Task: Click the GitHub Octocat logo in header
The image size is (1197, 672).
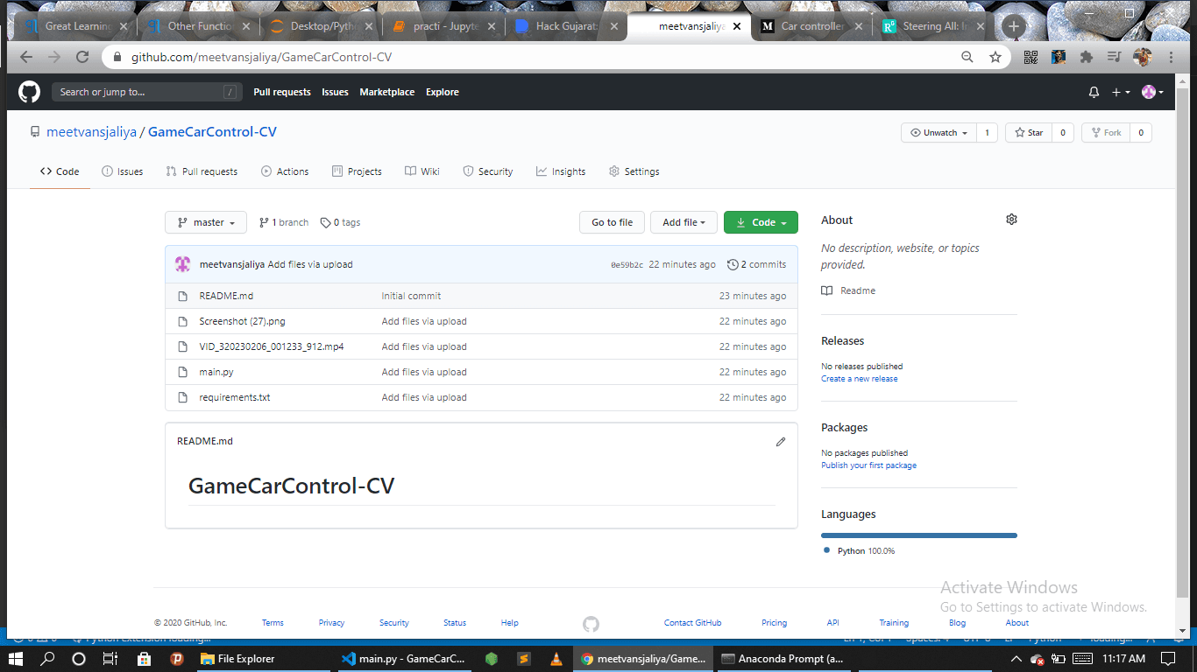Action: (29, 92)
